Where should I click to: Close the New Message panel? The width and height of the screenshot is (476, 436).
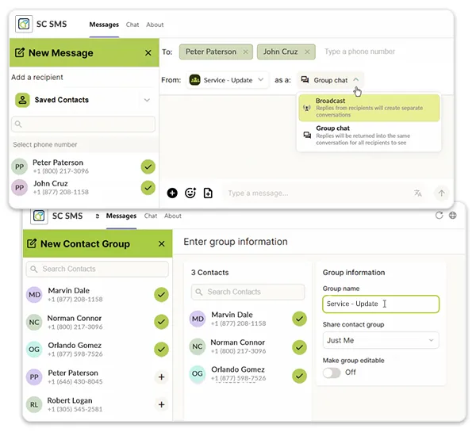[148, 53]
